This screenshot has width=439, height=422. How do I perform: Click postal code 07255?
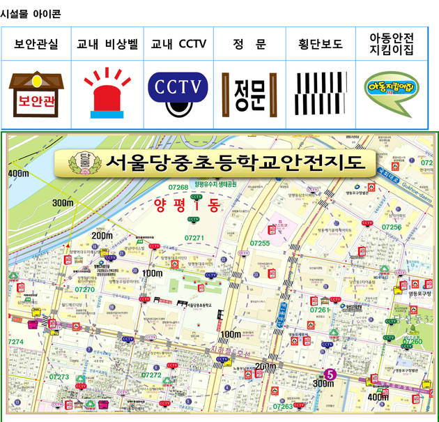click(x=260, y=243)
